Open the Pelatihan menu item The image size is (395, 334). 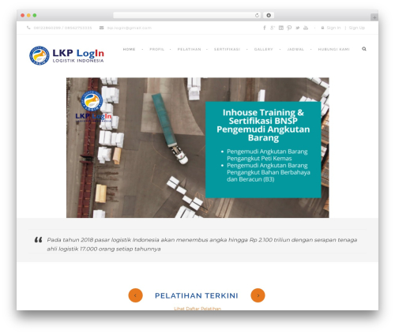pos(189,49)
